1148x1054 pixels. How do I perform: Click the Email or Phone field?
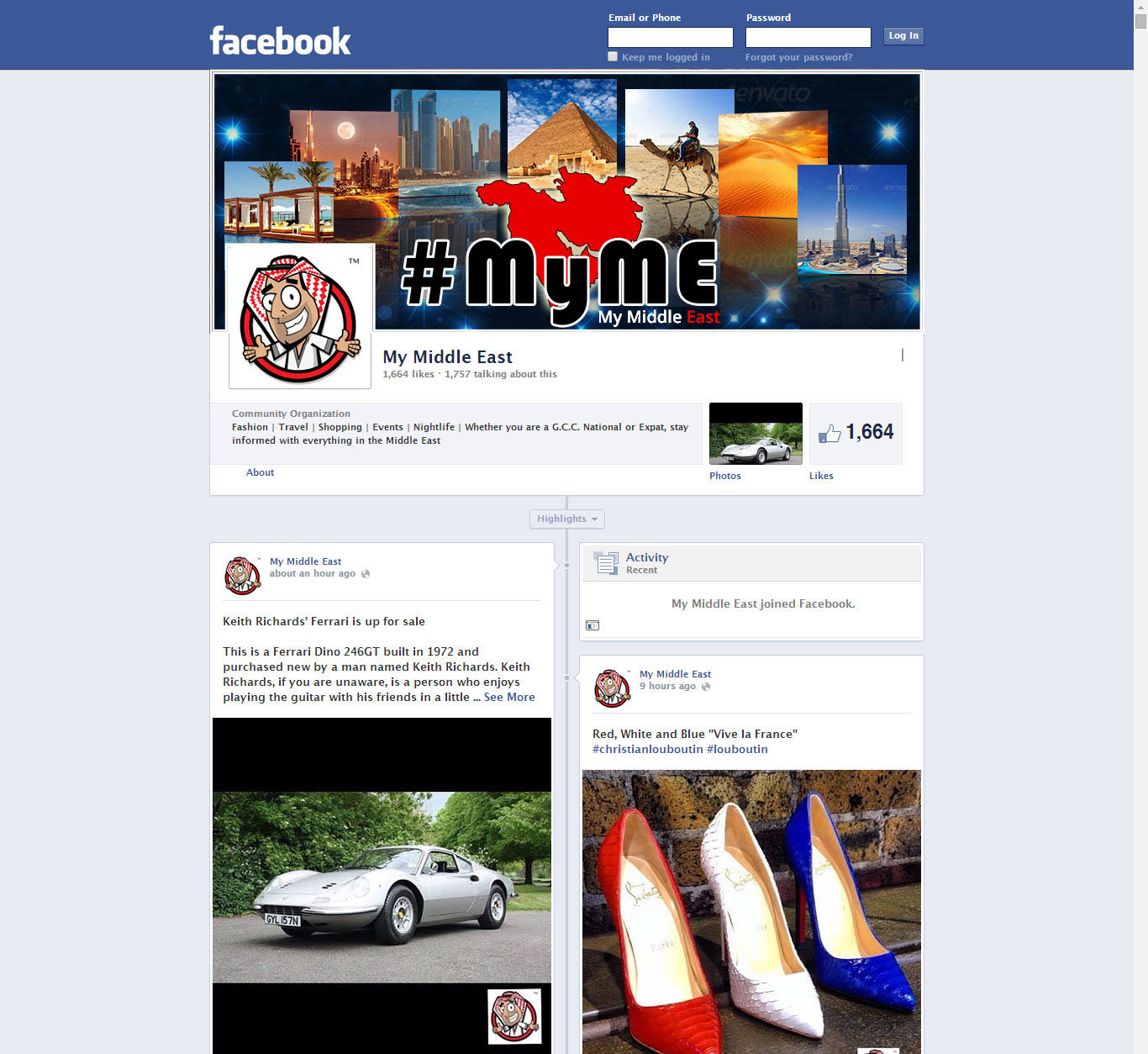point(671,37)
